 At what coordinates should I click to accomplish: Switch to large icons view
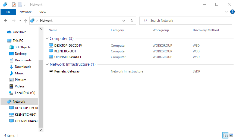tap(231, 135)
